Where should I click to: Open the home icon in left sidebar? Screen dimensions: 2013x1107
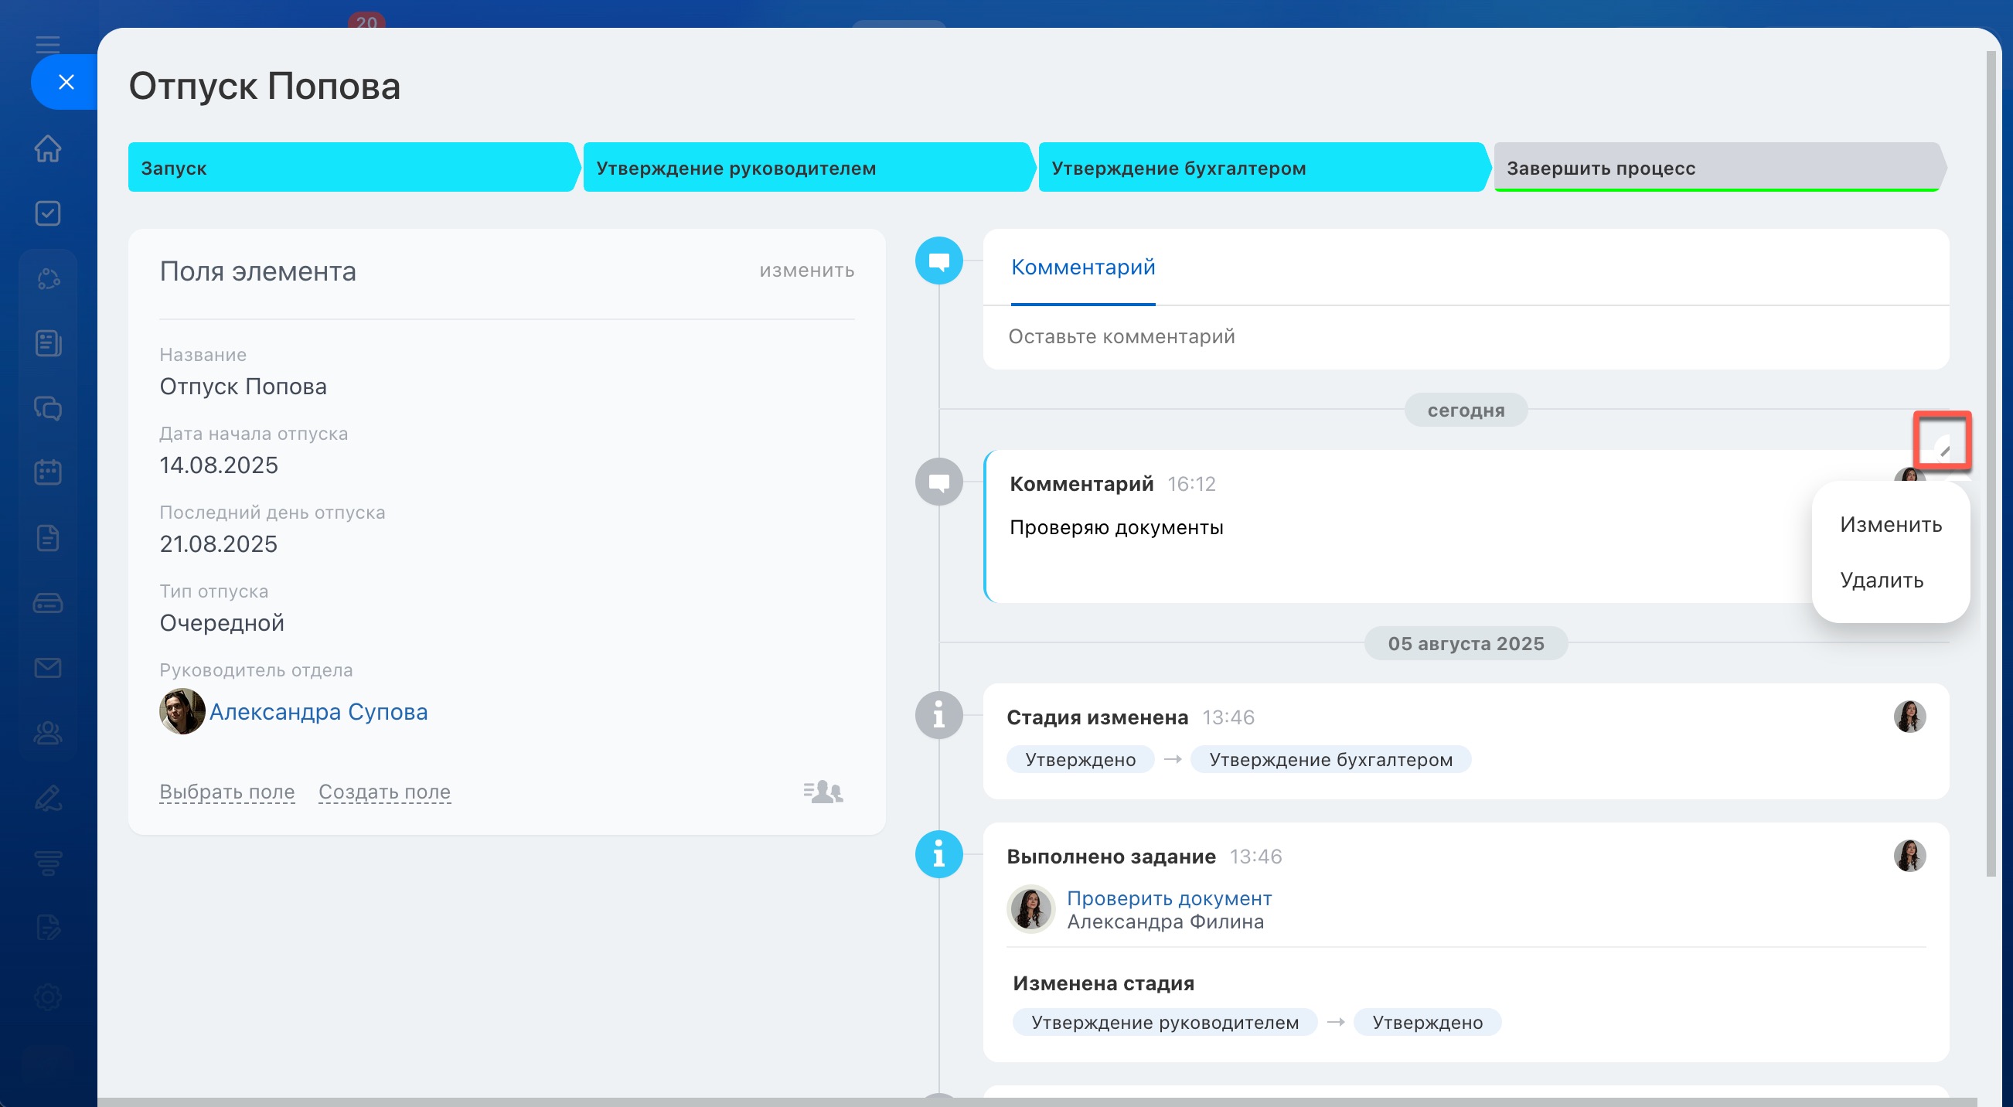tap(48, 148)
